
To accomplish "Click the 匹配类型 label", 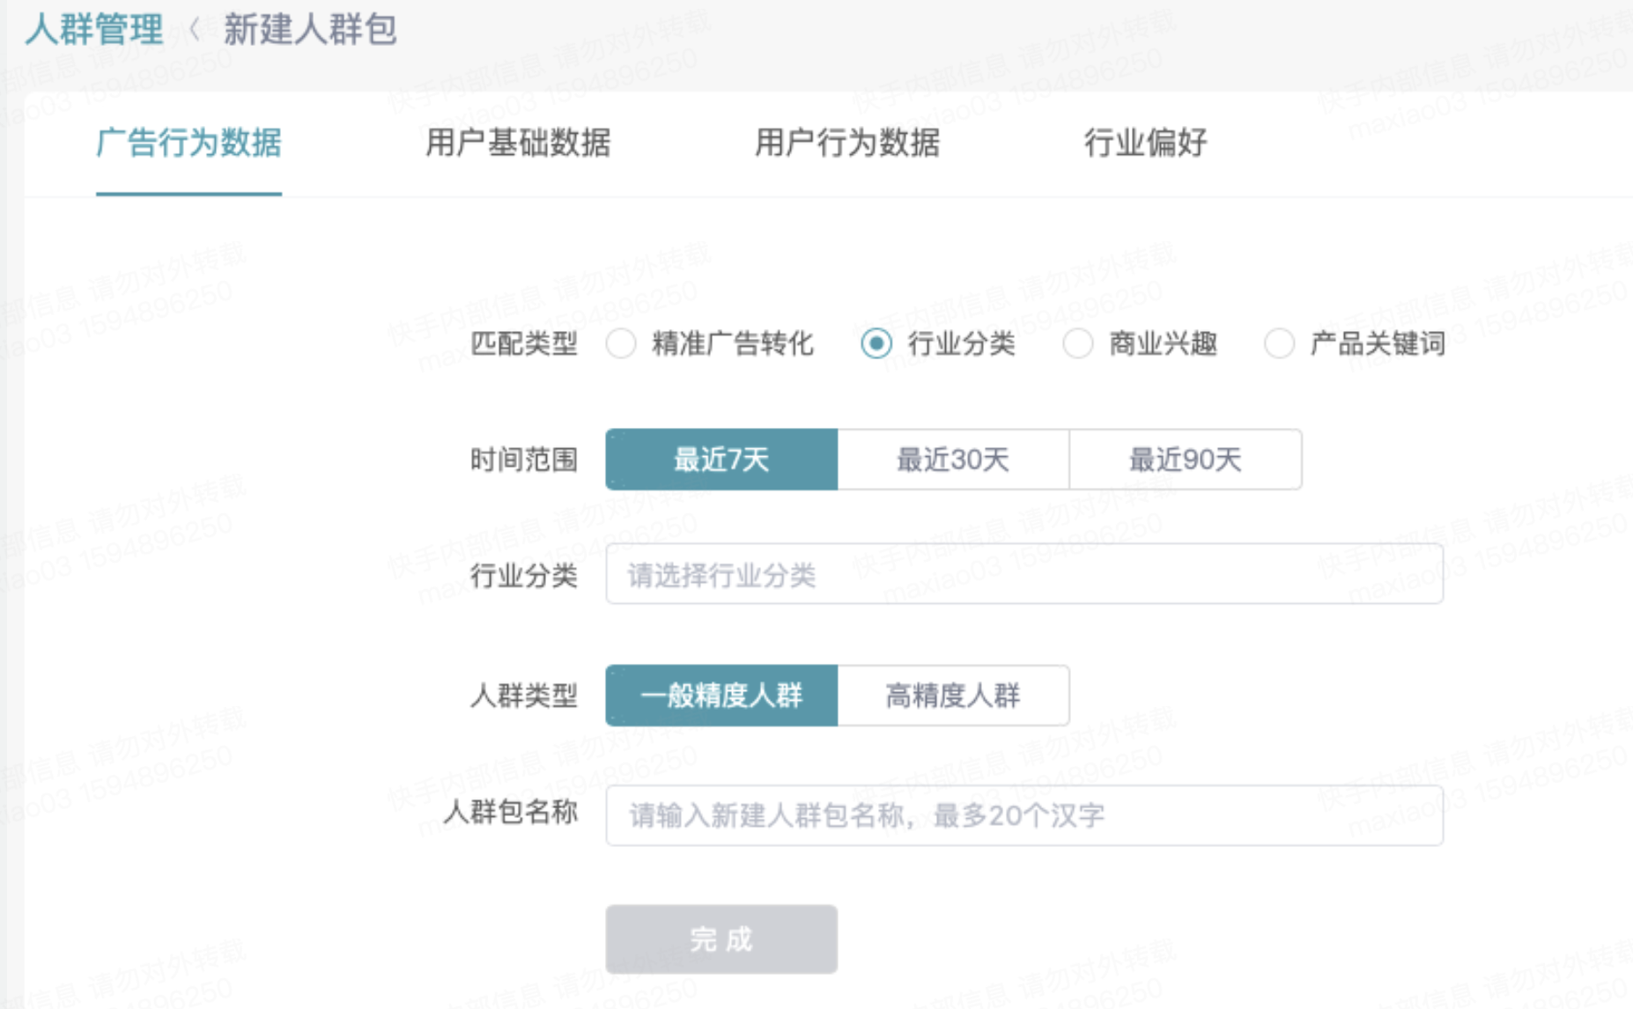I will pyautogui.click(x=524, y=343).
